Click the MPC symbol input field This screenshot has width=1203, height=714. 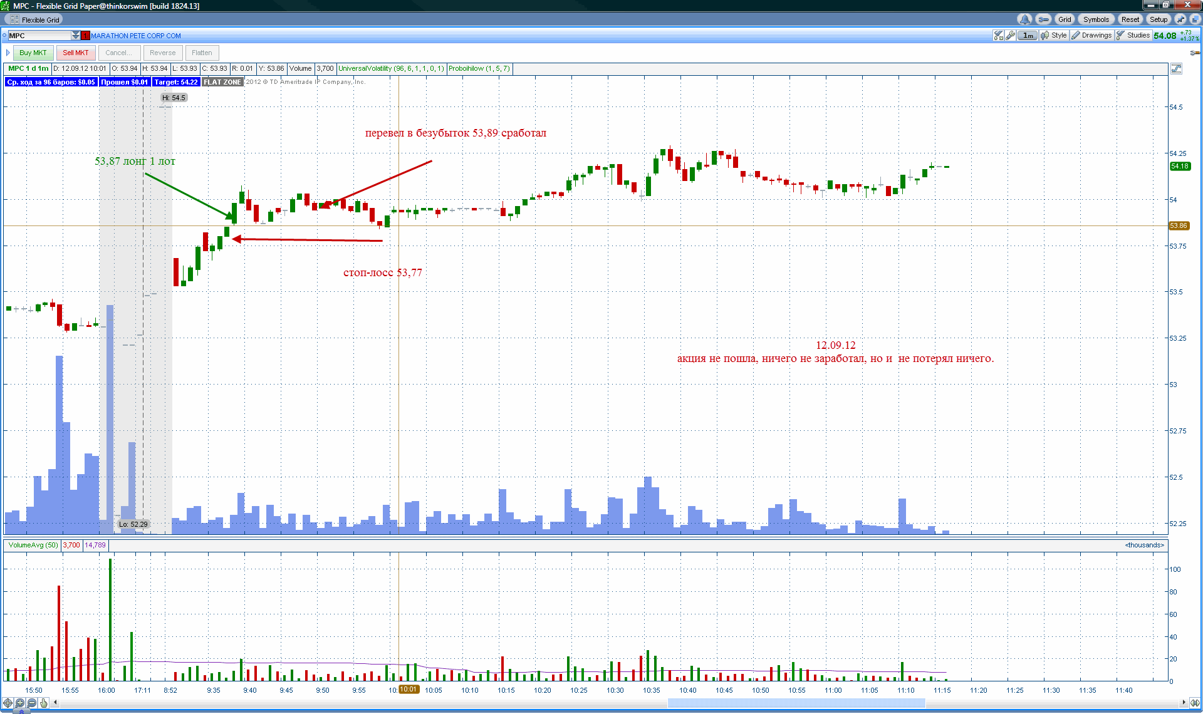click(x=39, y=36)
